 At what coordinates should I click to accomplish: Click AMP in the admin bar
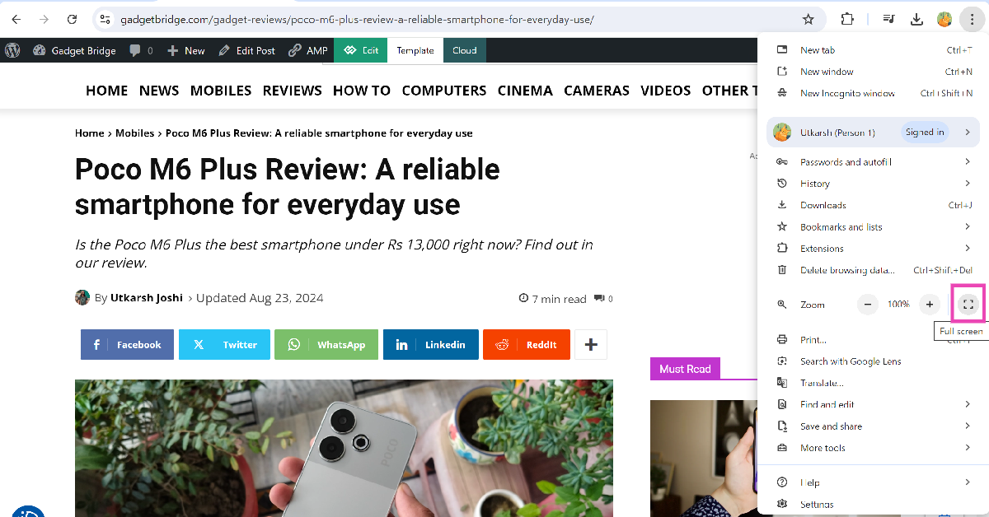pyautogui.click(x=308, y=50)
